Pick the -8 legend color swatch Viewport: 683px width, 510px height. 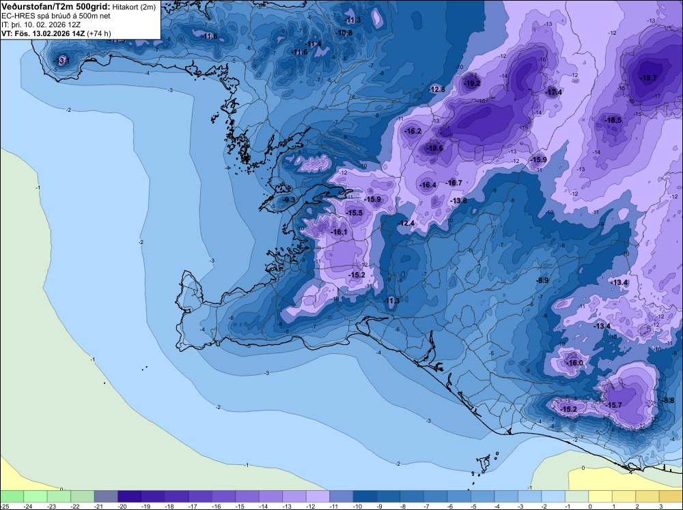click(412, 496)
